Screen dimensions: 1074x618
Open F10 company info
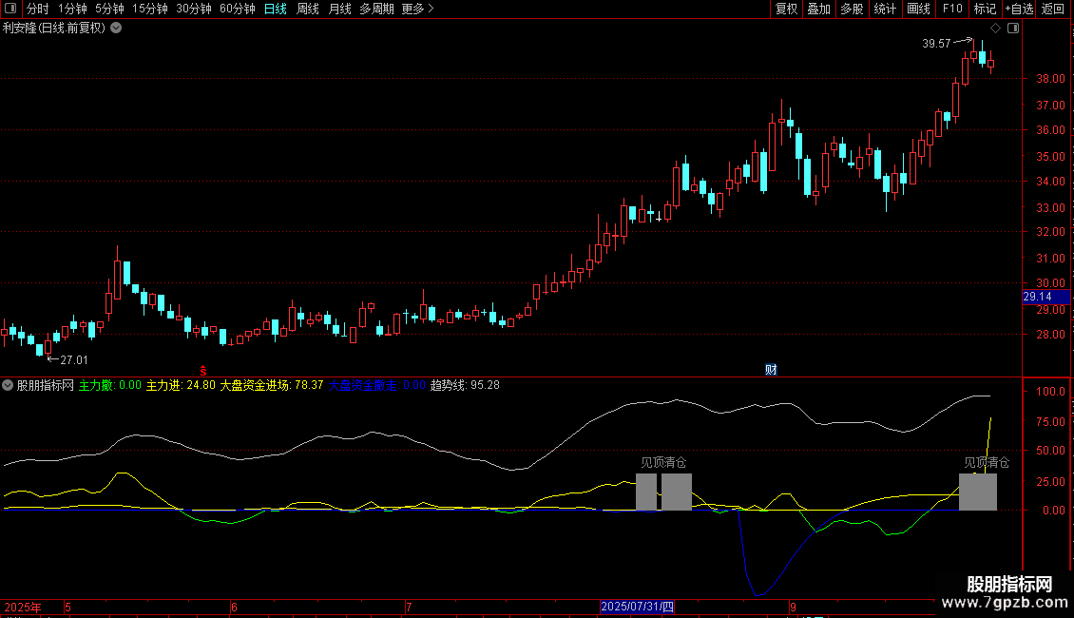[x=952, y=9]
